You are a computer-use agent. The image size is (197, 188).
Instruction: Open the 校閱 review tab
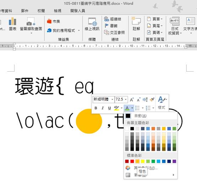click(41, 11)
